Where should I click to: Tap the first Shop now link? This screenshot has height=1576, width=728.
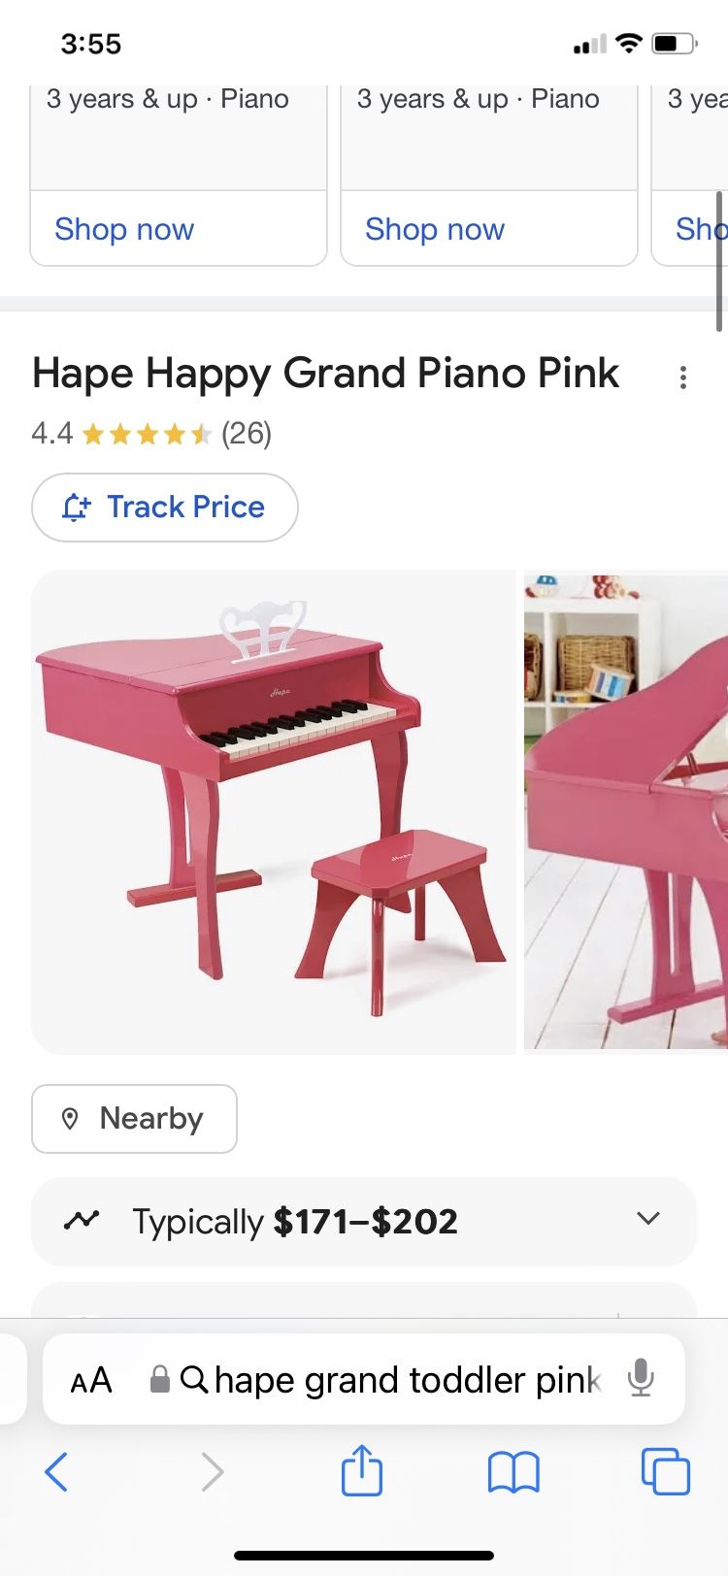click(124, 229)
